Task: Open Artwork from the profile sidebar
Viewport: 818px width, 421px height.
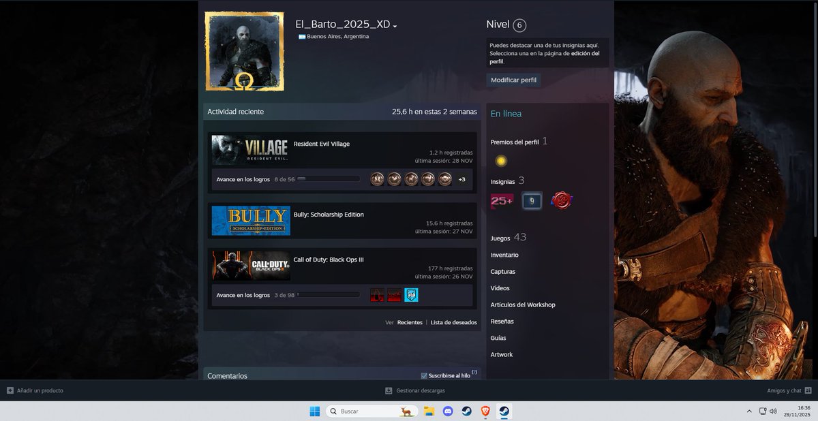Action: [502, 354]
